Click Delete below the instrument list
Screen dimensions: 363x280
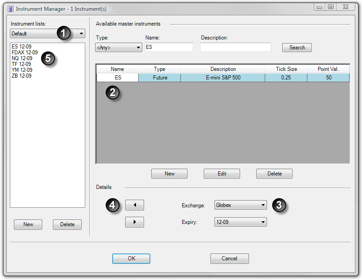[x=67, y=224]
